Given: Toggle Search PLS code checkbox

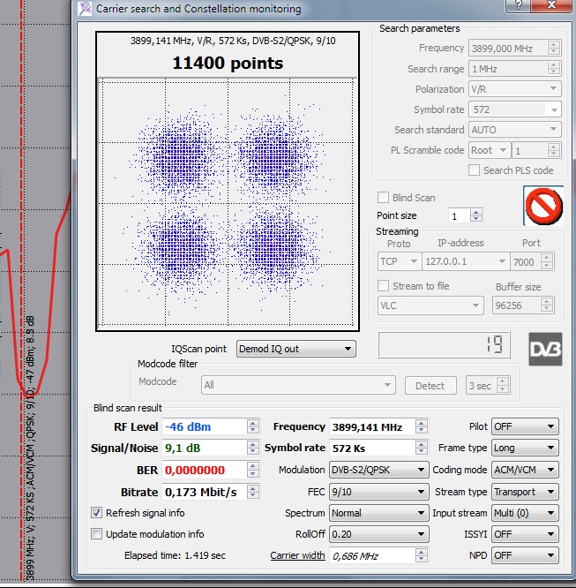Looking at the screenshot, I should pyautogui.click(x=474, y=170).
